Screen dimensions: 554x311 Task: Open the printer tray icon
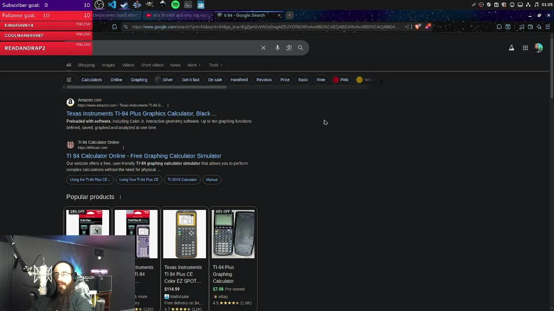click(512, 5)
